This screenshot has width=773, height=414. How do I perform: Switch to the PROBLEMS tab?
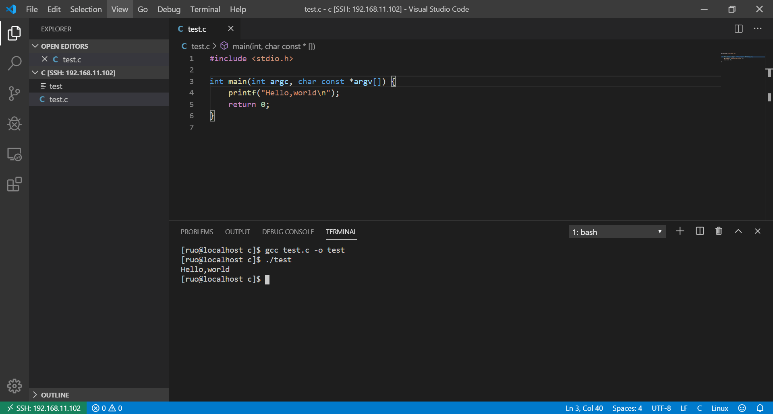[197, 232]
